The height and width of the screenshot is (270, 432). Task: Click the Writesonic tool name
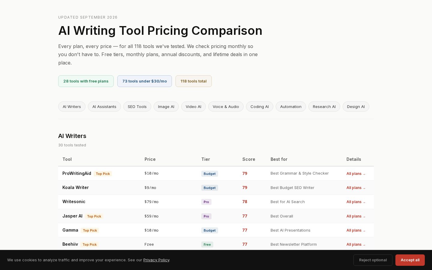74,202
